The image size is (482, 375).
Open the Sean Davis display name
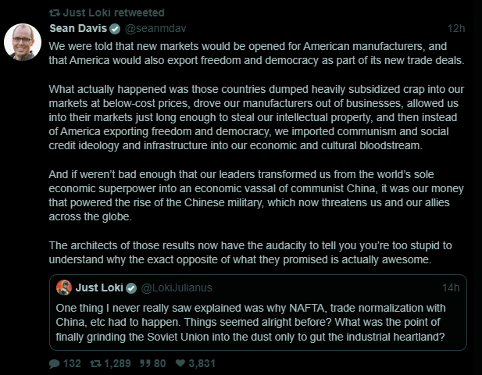click(77, 28)
